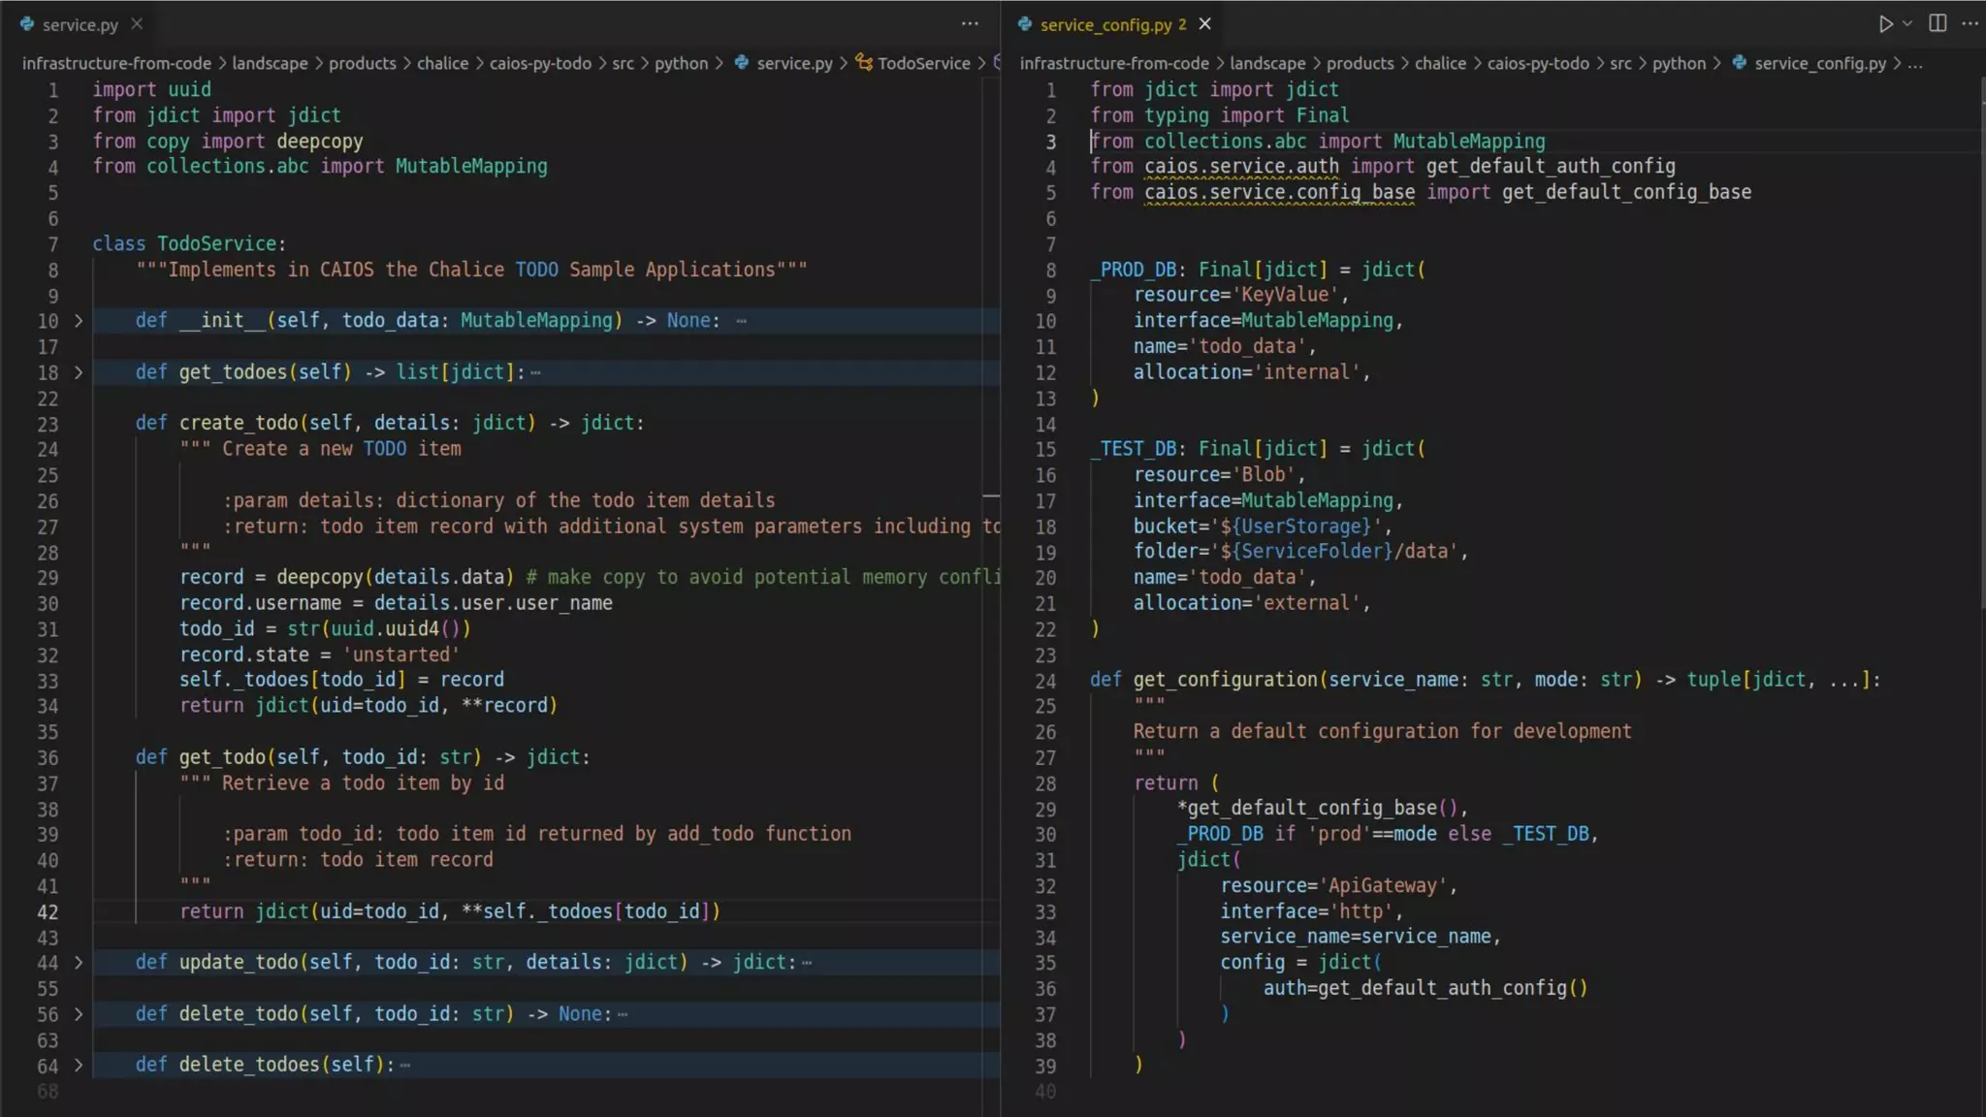Click chalice in left breadcrumb path
The width and height of the screenshot is (1986, 1117).
point(442,63)
